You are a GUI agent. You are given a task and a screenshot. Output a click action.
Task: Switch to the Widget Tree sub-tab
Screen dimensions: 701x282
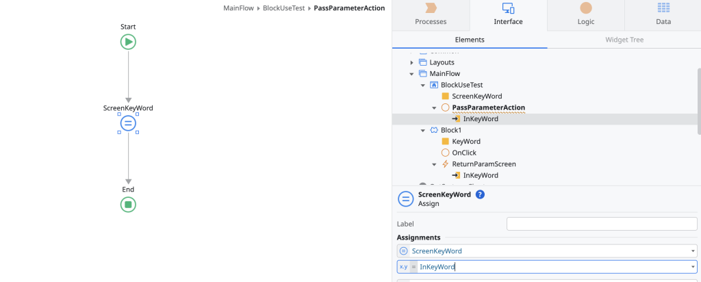(624, 40)
